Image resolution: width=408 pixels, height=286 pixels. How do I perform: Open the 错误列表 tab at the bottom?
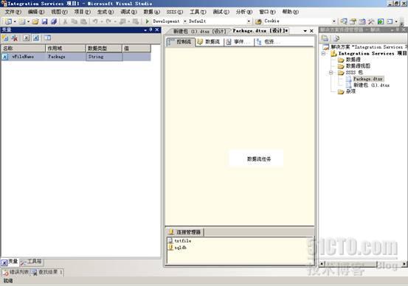coord(15,272)
